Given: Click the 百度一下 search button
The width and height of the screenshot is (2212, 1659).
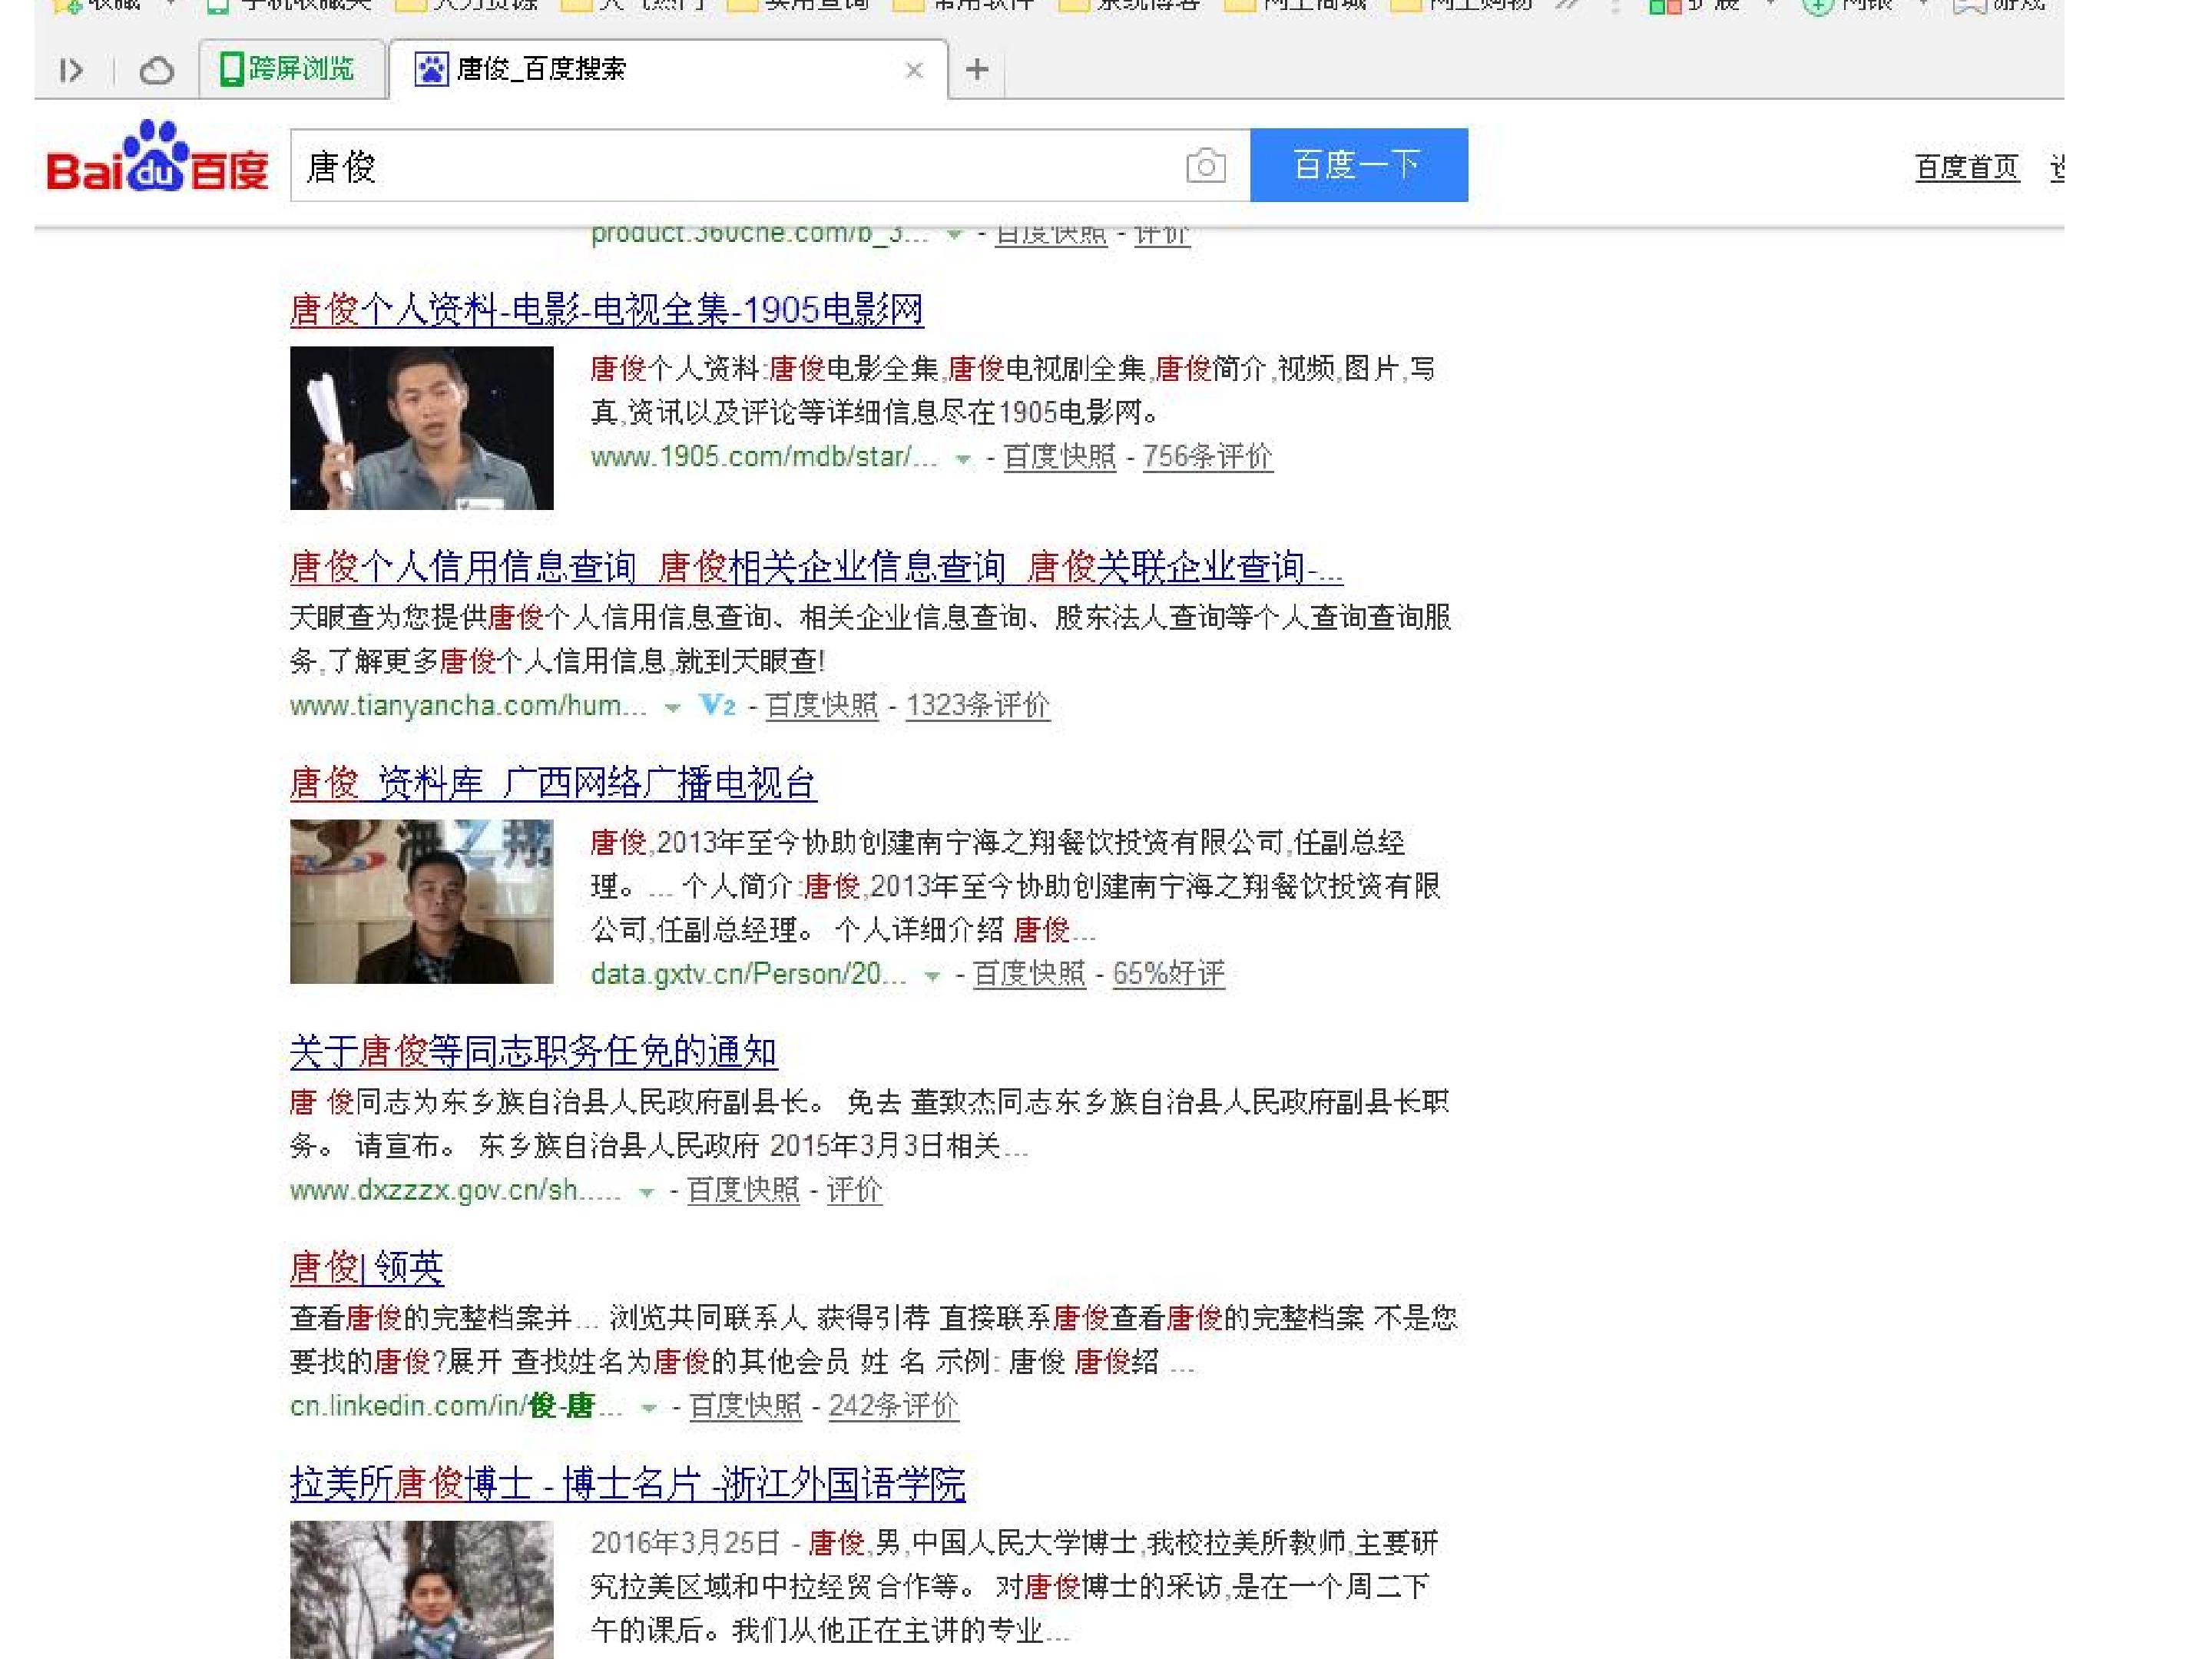Looking at the screenshot, I should pyautogui.click(x=1358, y=165).
